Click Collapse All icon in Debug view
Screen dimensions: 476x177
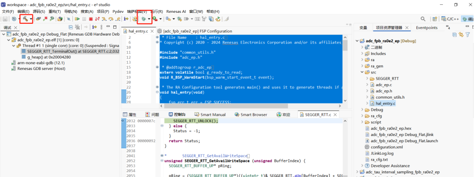click(x=71, y=27)
